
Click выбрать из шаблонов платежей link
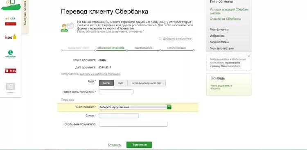tap(100, 74)
